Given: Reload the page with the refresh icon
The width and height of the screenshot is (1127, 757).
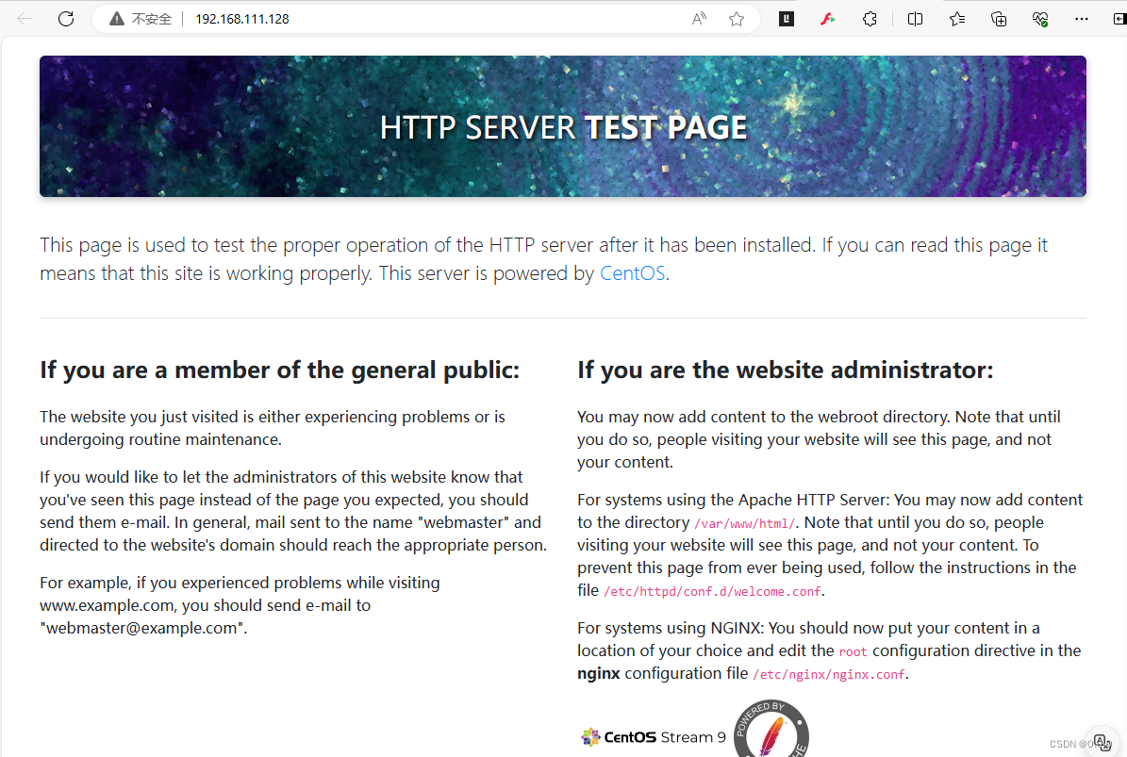Looking at the screenshot, I should 66,19.
